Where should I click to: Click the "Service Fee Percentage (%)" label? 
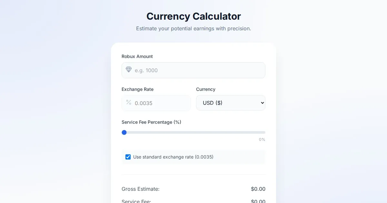151,122
